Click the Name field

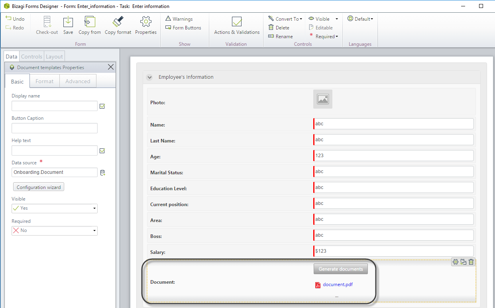(393, 124)
